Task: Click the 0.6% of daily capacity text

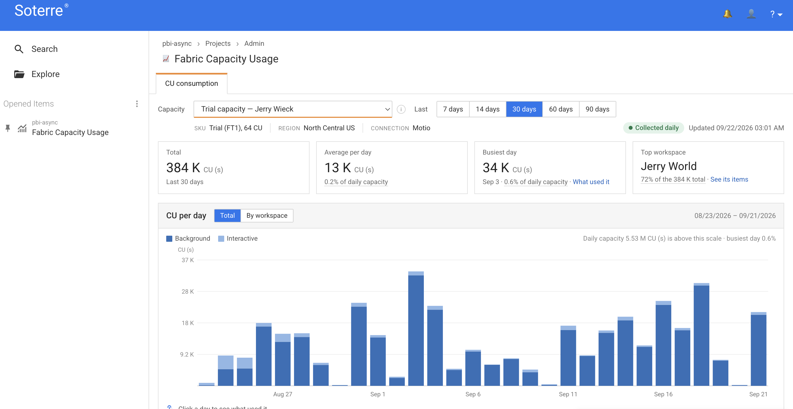Action: [x=536, y=182]
